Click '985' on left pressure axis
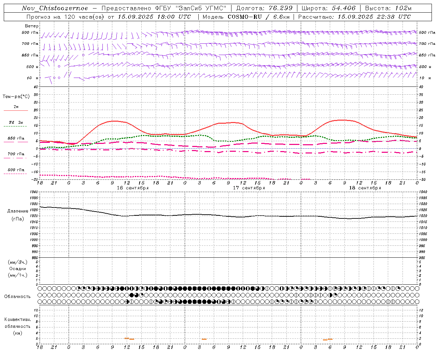437x350 pixels. click(x=35, y=258)
